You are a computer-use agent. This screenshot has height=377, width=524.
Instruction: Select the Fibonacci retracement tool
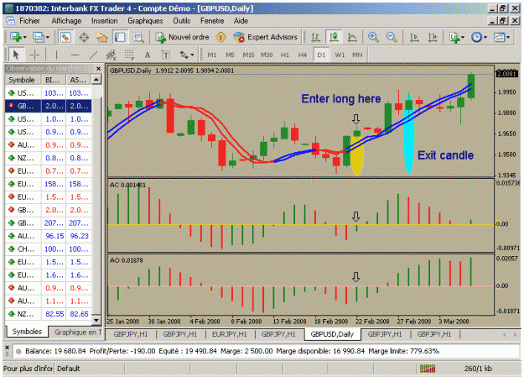coord(129,55)
